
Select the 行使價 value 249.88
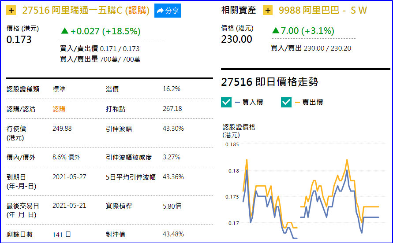click(62, 129)
